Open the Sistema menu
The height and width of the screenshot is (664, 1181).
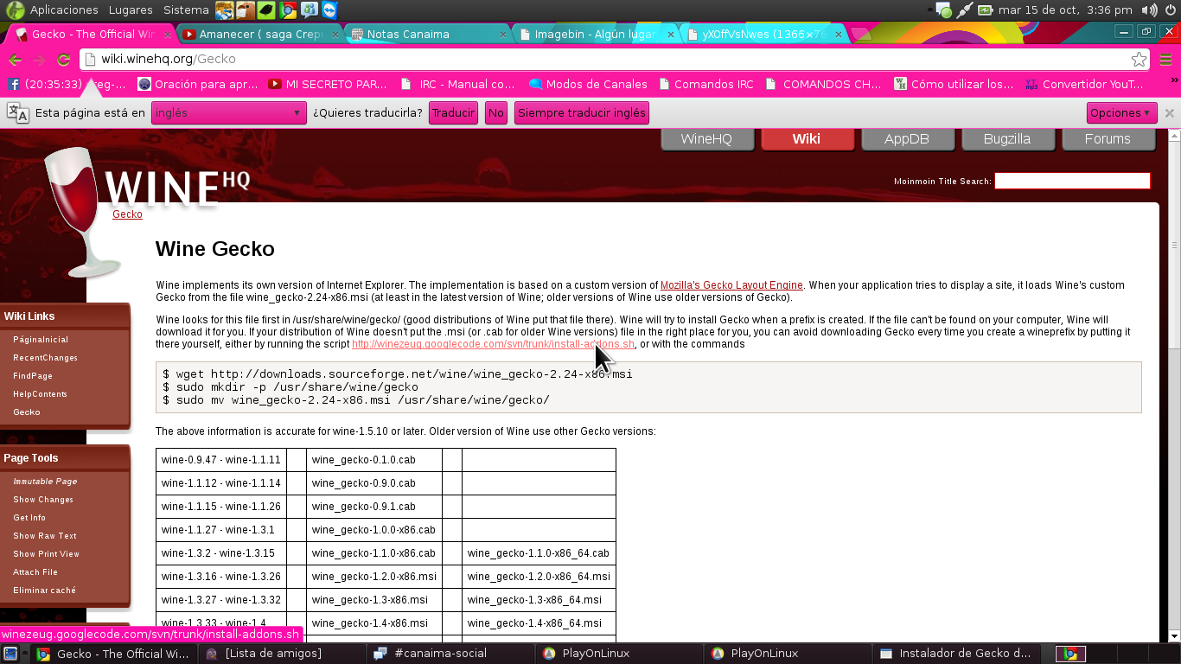click(x=186, y=10)
